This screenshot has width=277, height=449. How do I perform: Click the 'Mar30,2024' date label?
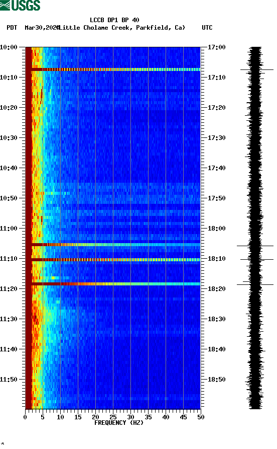tap(42, 28)
